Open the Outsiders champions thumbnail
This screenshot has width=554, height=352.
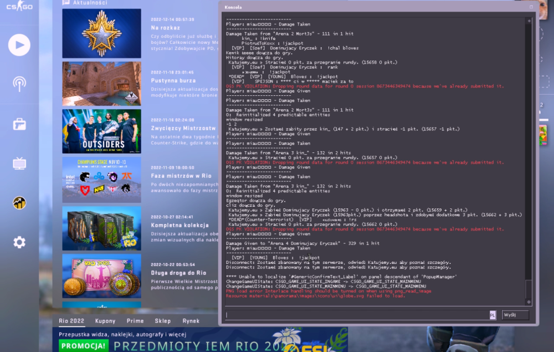click(102, 131)
